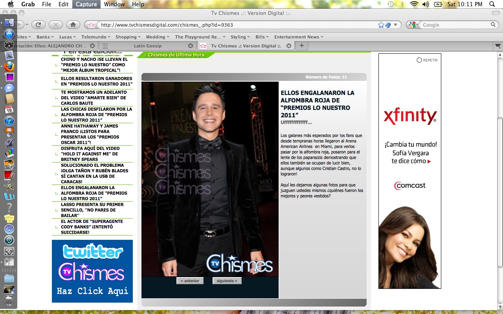Viewport: 503px width, 314px height.
Task: Open the Anne Hathaway y James Franco link
Action: [x=90, y=134]
